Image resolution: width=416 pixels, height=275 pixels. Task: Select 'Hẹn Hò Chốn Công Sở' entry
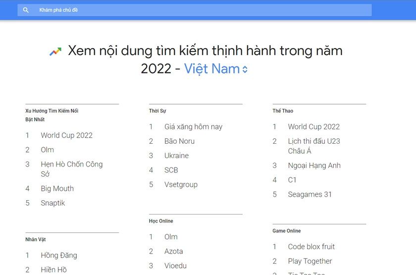[72, 169]
